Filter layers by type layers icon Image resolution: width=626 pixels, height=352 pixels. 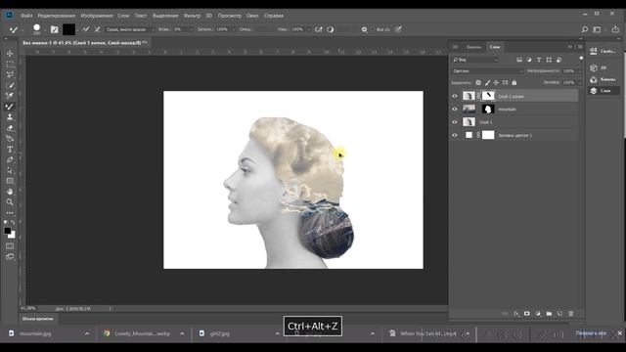click(539, 60)
